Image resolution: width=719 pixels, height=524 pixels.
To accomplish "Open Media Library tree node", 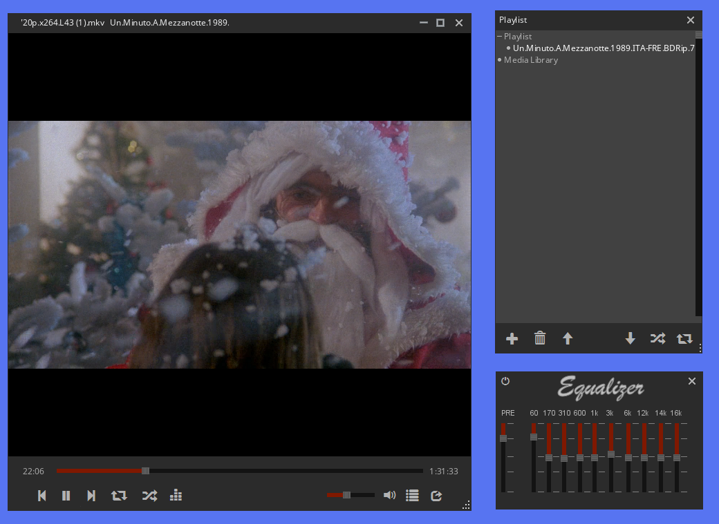I will pos(531,60).
